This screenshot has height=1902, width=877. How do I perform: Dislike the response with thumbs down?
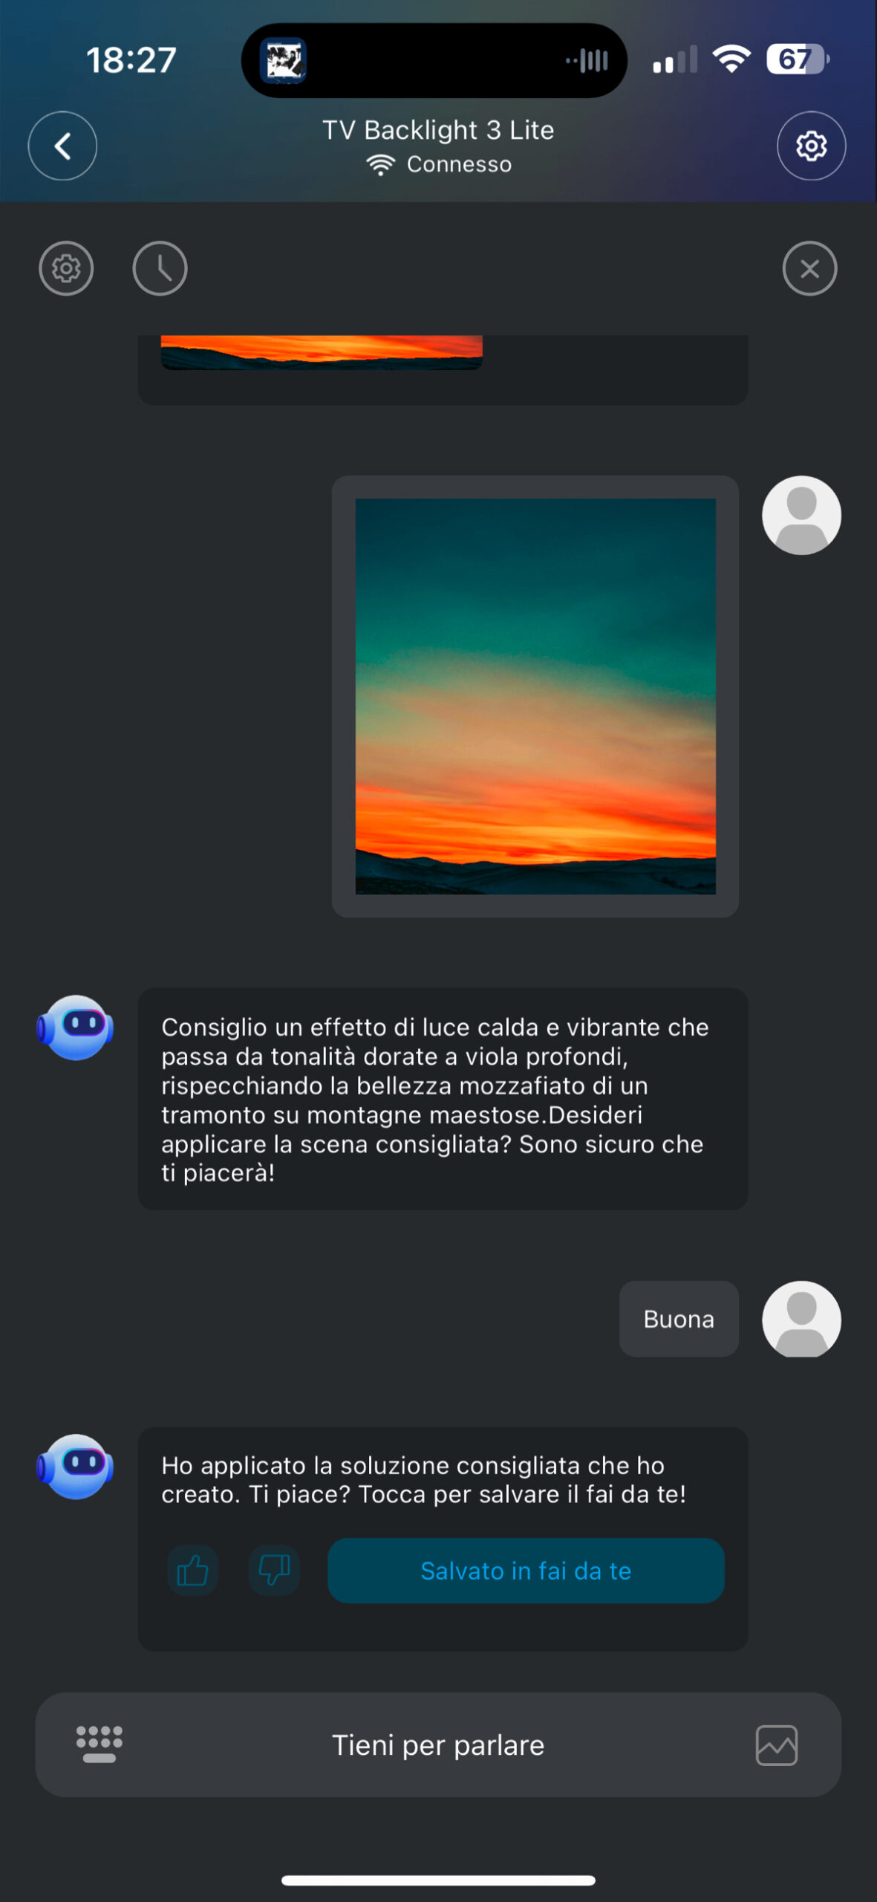tap(274, 1571)
